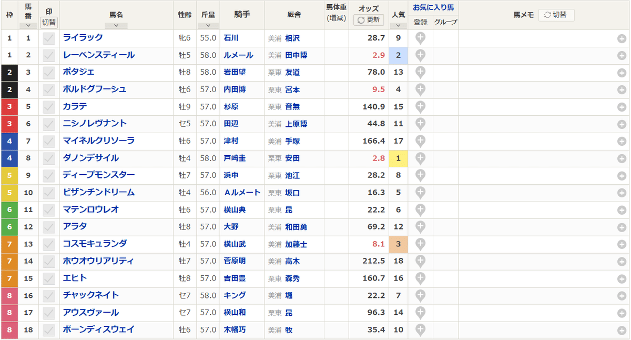Register ライラック as a favorite horse
This screenshot has height=340, width=631.
point(419,38)
